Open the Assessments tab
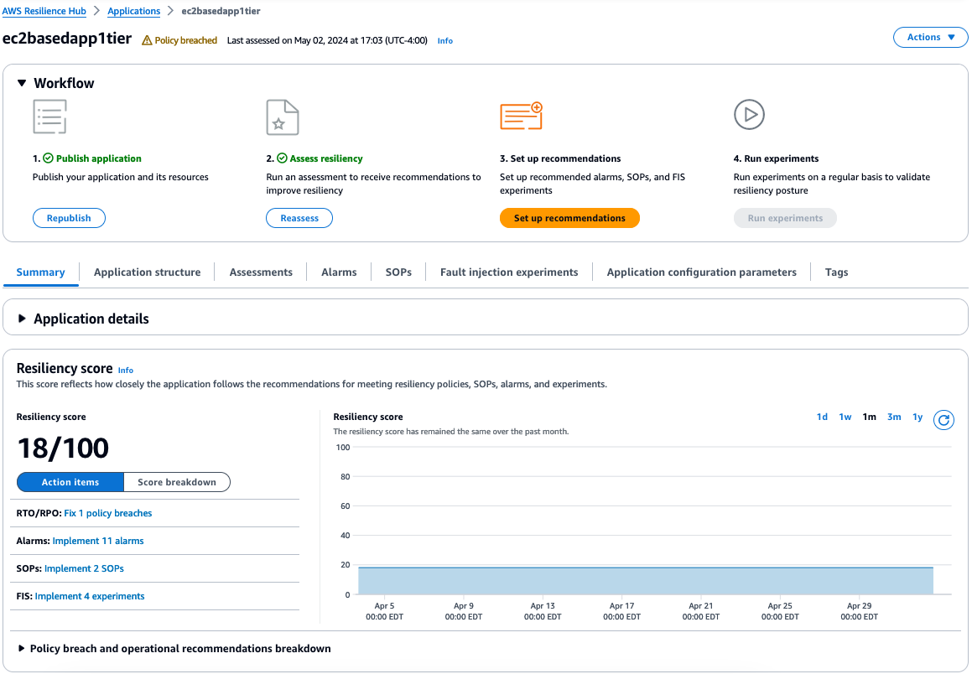Viewport: 972px width, 674px height. [x=260, y=272]
